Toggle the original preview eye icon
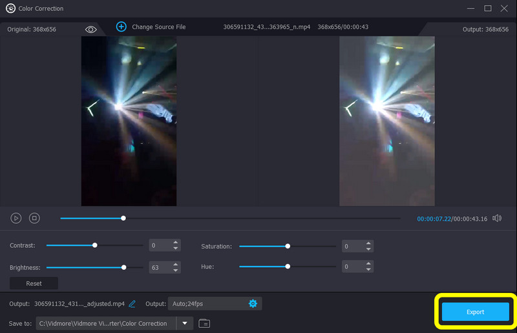 pyautogui.click(x=90, y=29)
